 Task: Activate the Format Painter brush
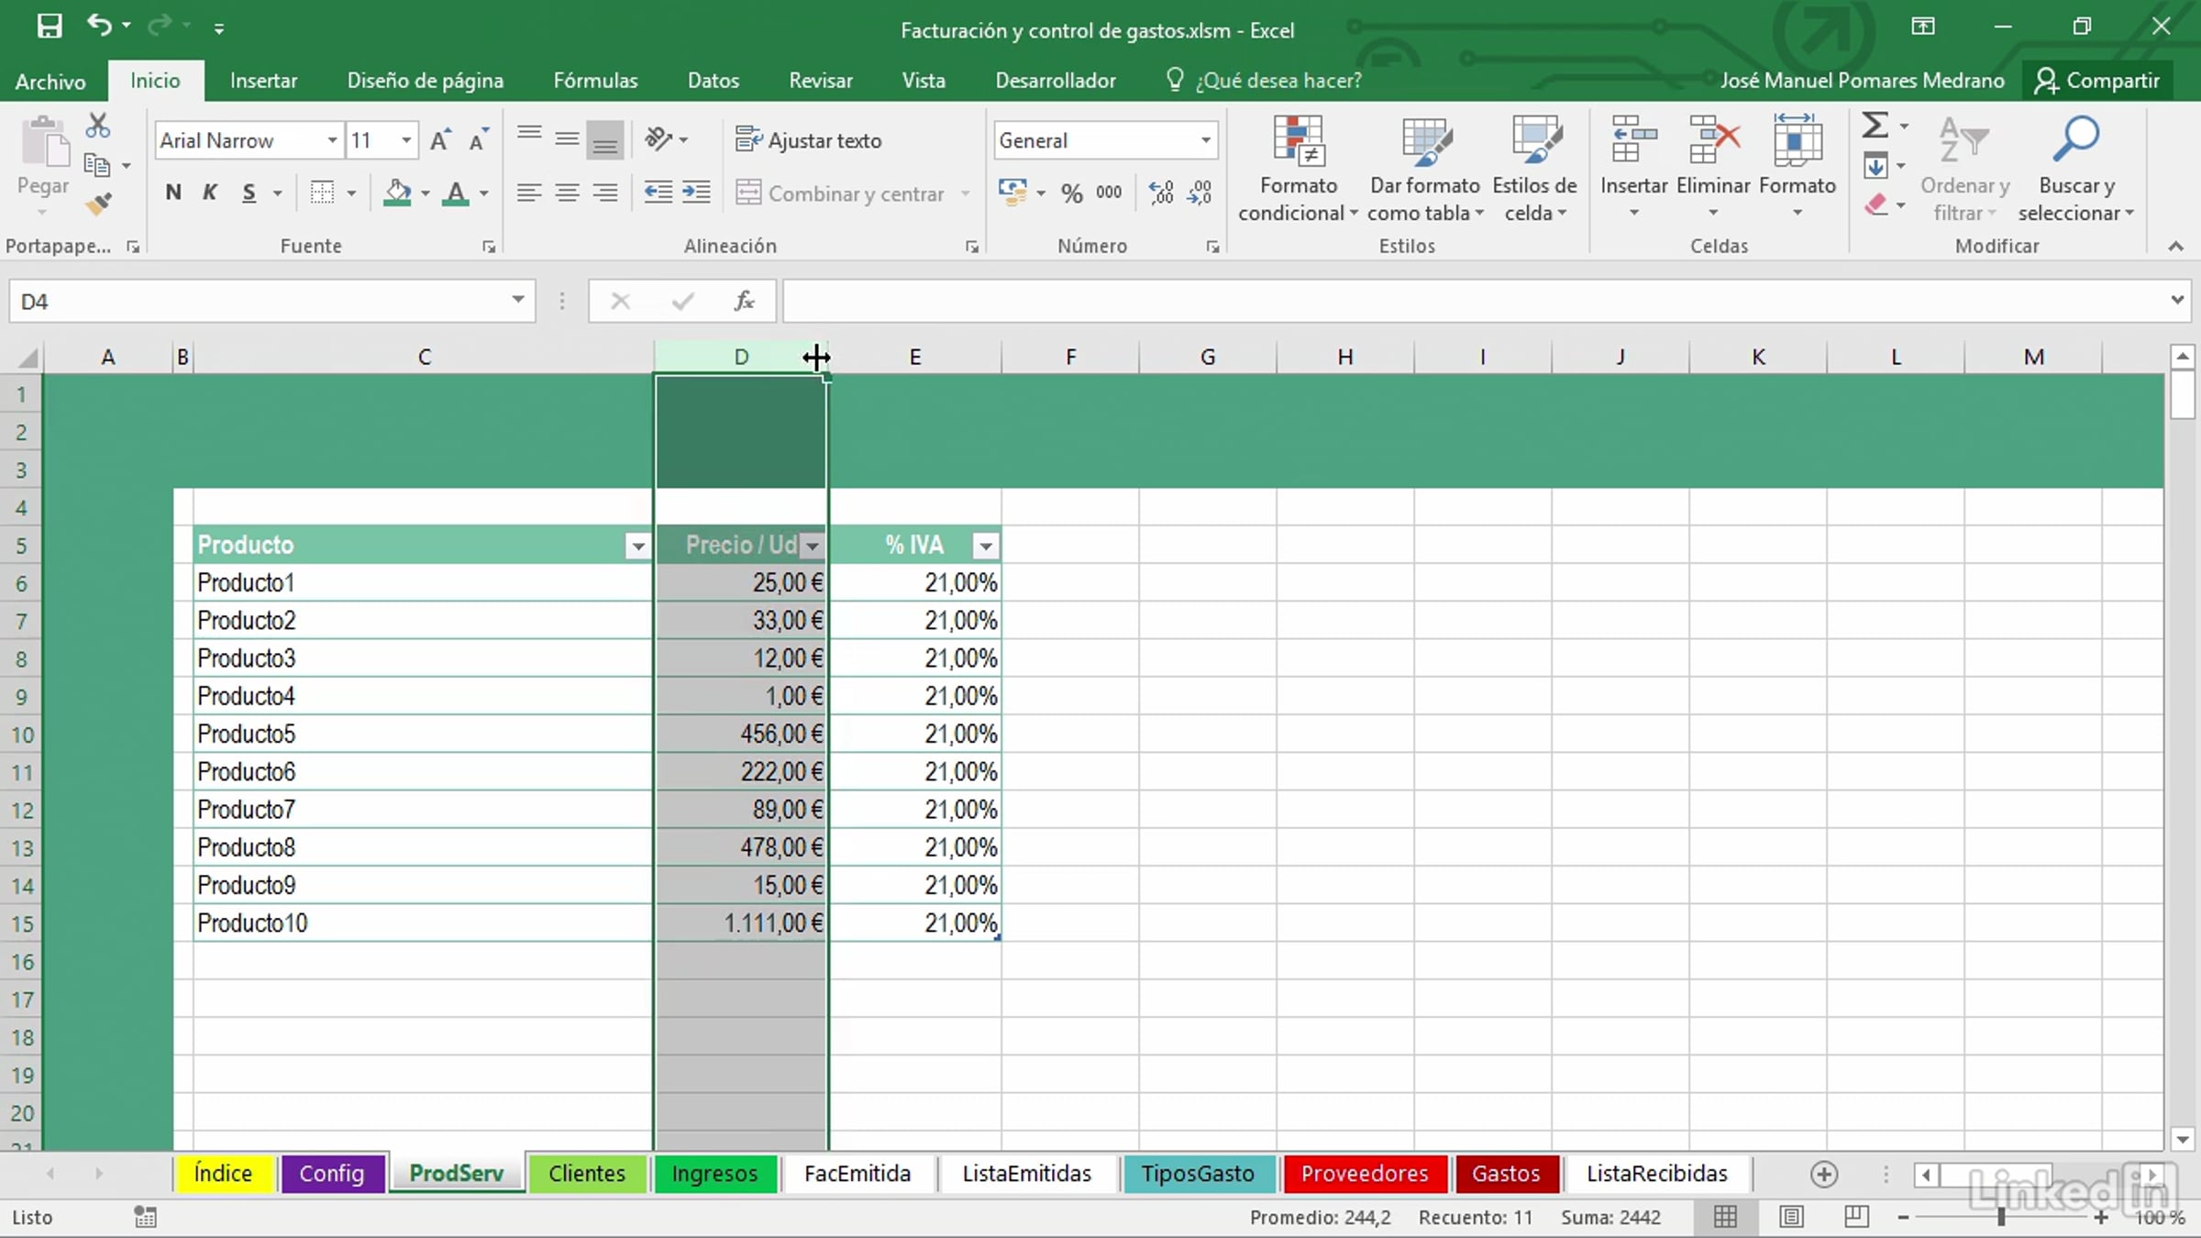97,204
